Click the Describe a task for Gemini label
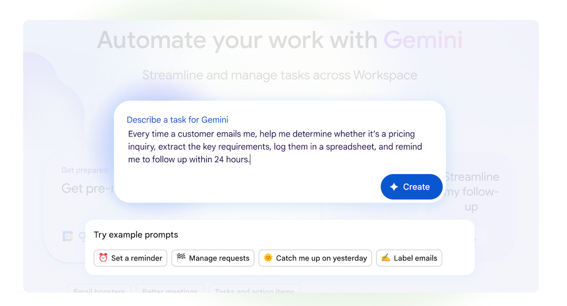Viewport: 567px width, 306px height. [x=177, y=120]
